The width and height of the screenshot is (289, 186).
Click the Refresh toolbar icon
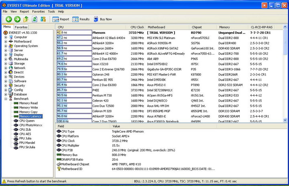35,19
